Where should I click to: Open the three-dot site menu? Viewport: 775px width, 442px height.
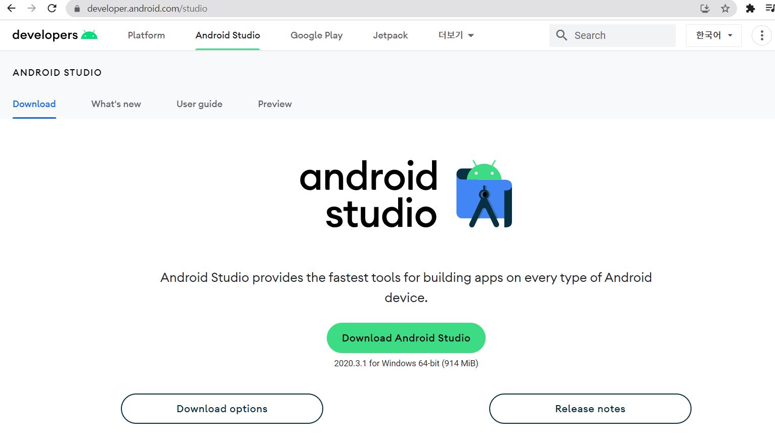[x=761, y=35]
